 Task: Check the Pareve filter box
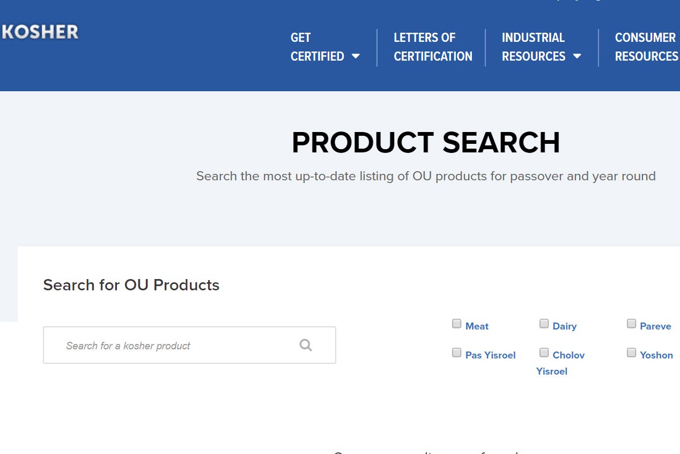coord(631,323)
